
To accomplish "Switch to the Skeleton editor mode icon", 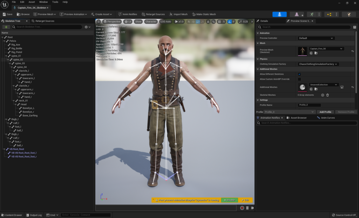I will coord(279,14).
